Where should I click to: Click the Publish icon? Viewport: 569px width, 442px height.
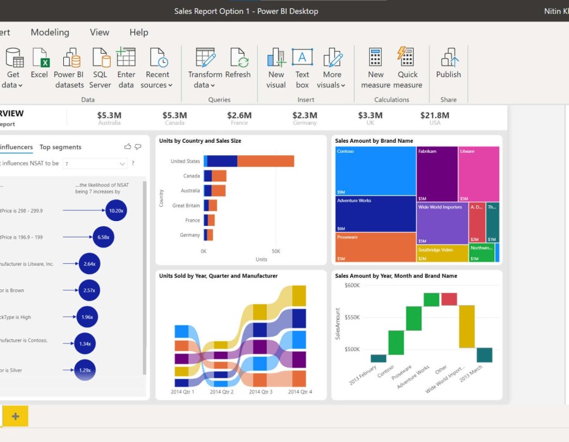point(448,58)
